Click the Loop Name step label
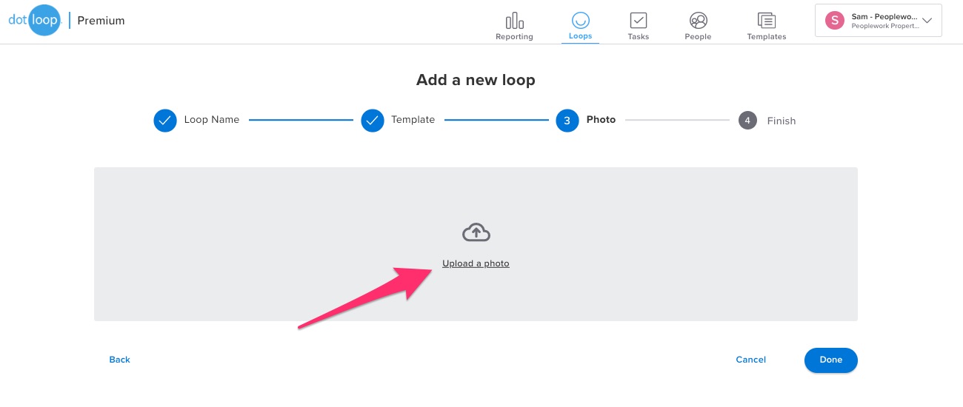This screenshot has height=407, width=963. (212, 120)
